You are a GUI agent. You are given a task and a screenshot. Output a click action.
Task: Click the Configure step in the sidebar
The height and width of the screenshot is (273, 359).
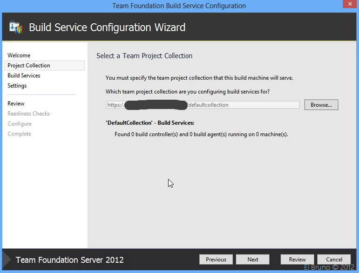[20, 124]
